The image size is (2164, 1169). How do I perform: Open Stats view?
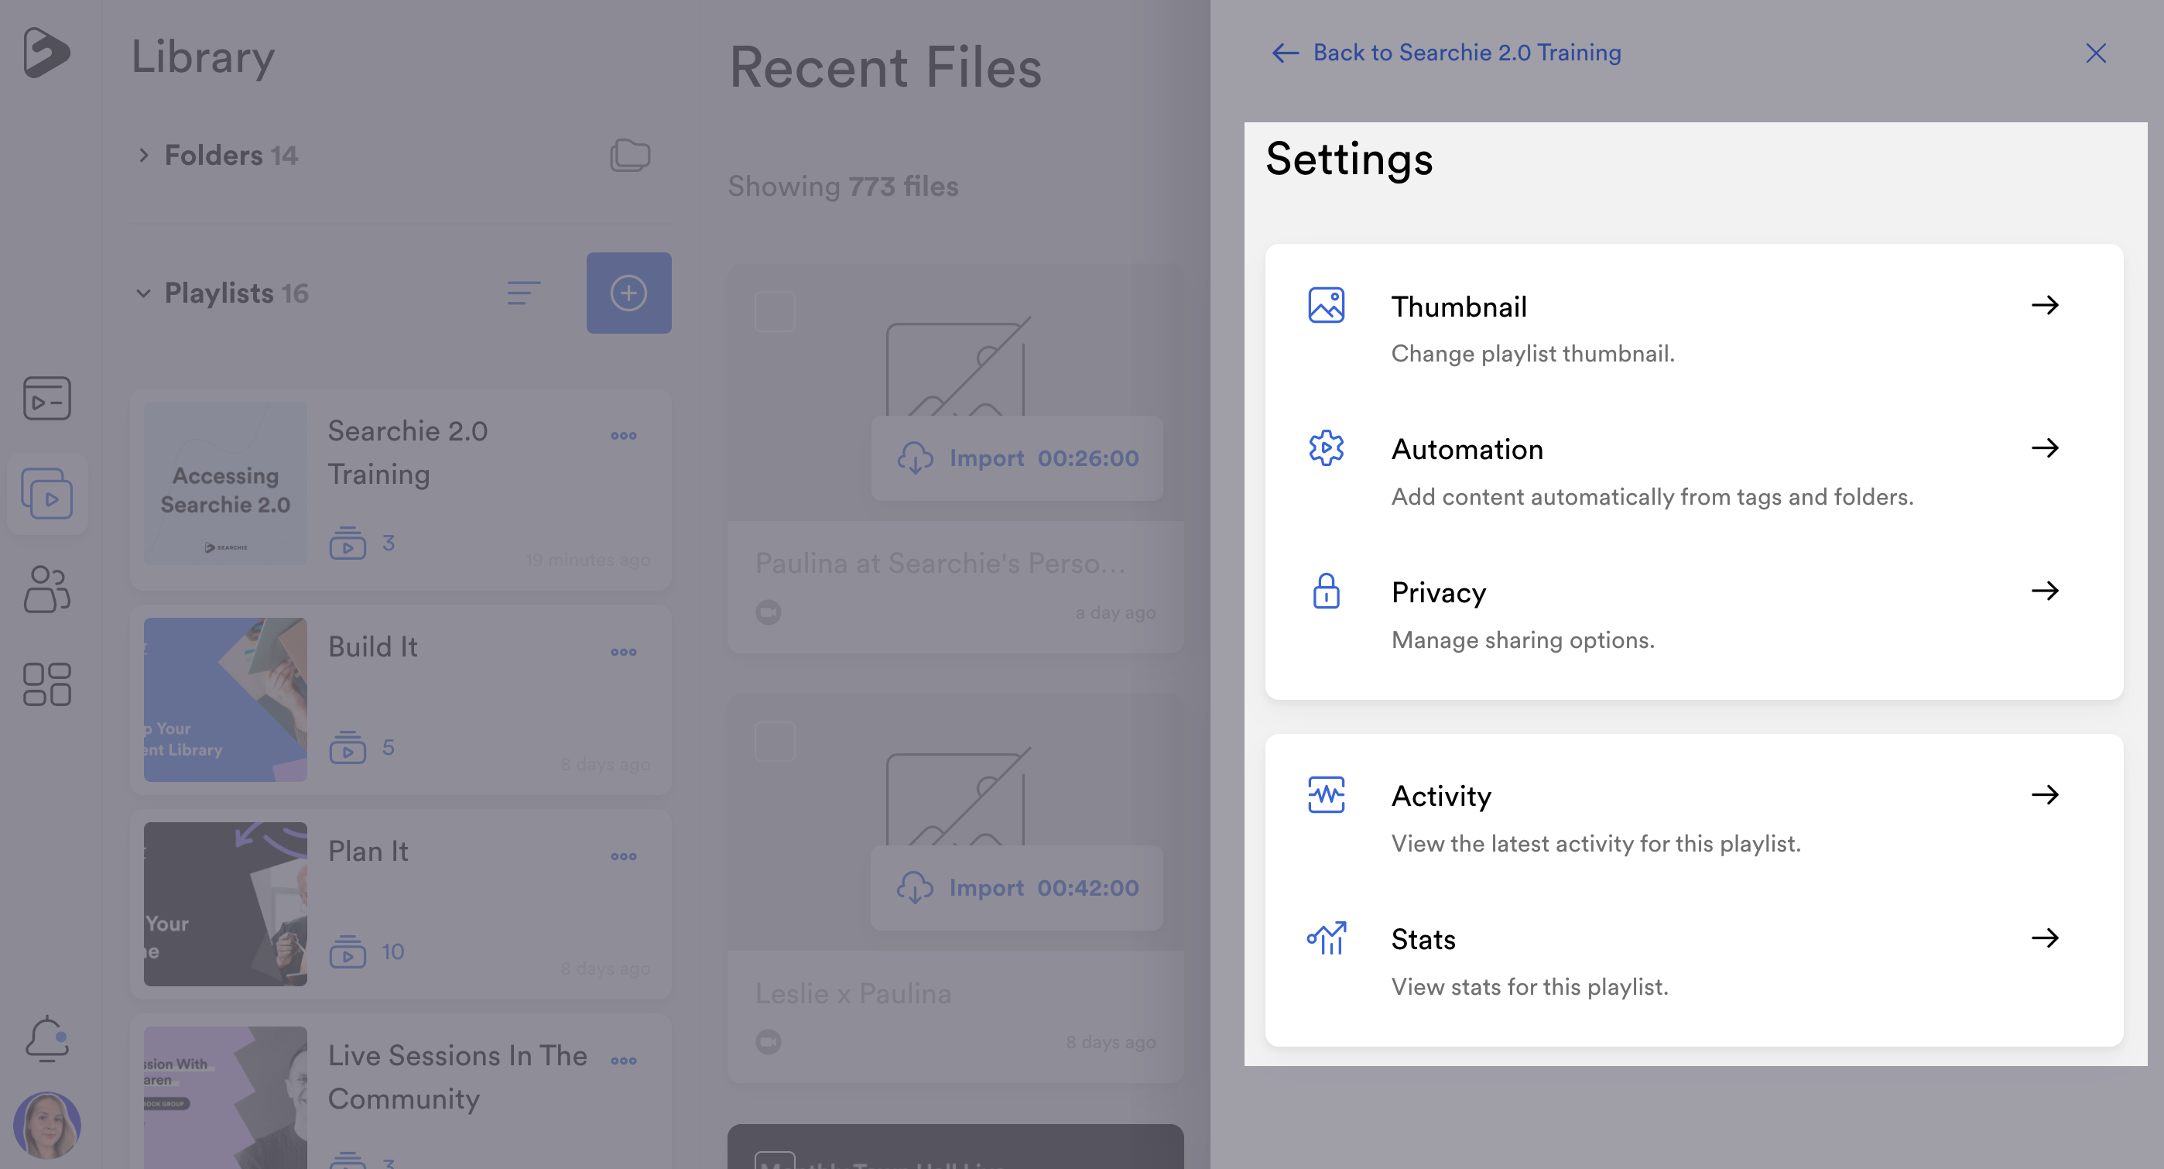(x=1694, y=962)
